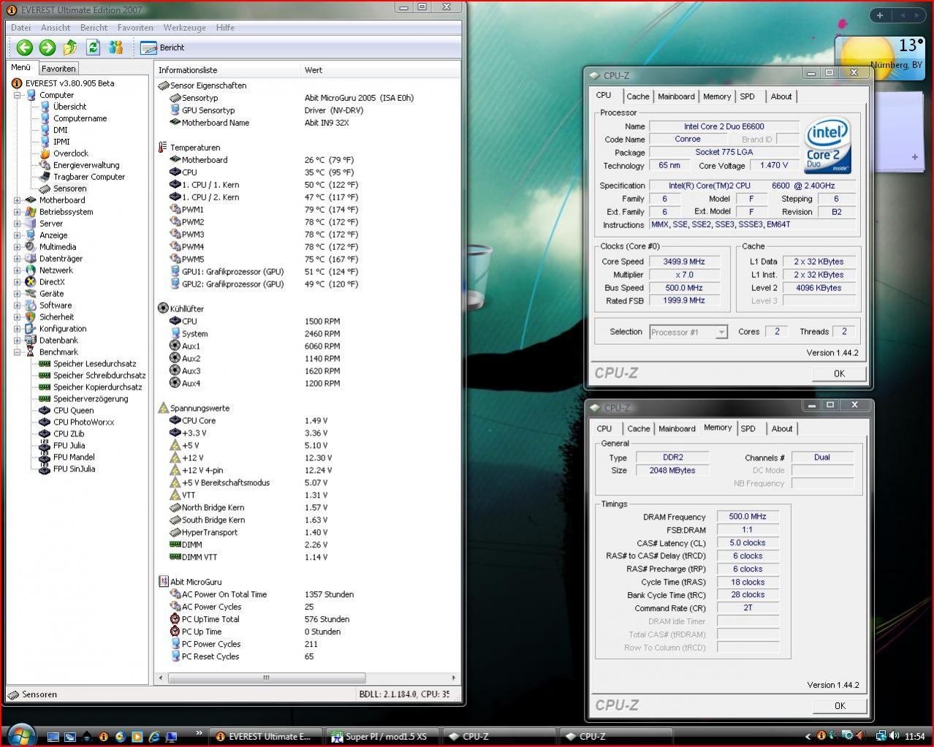Open the Favoriten menu
This screenshot has width=934, height=747.
tap(135, 28)
